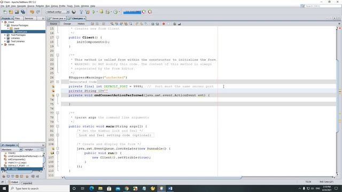Open the Output tab at bottom
Screen dimensions: 342x192
click(x=13, y=182)
